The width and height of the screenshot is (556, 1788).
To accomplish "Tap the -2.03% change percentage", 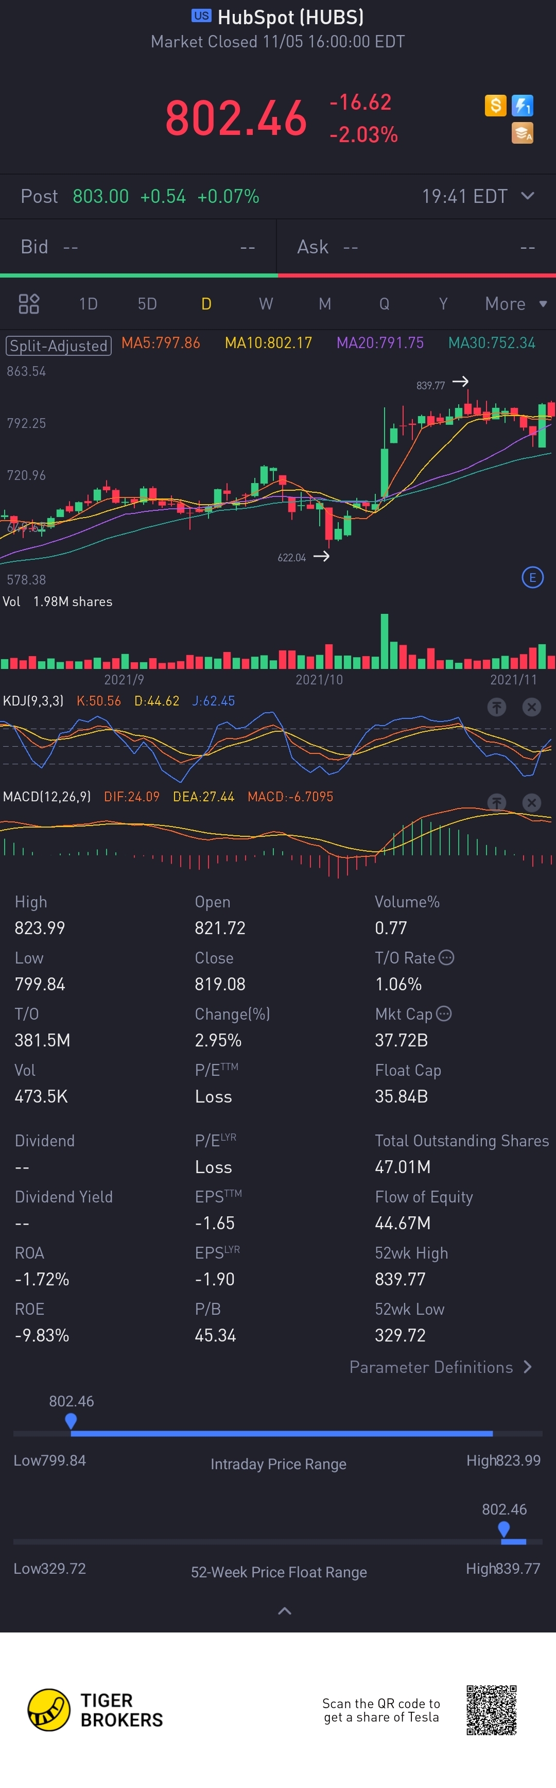I will pyautogui.click(x=364, y=134).
